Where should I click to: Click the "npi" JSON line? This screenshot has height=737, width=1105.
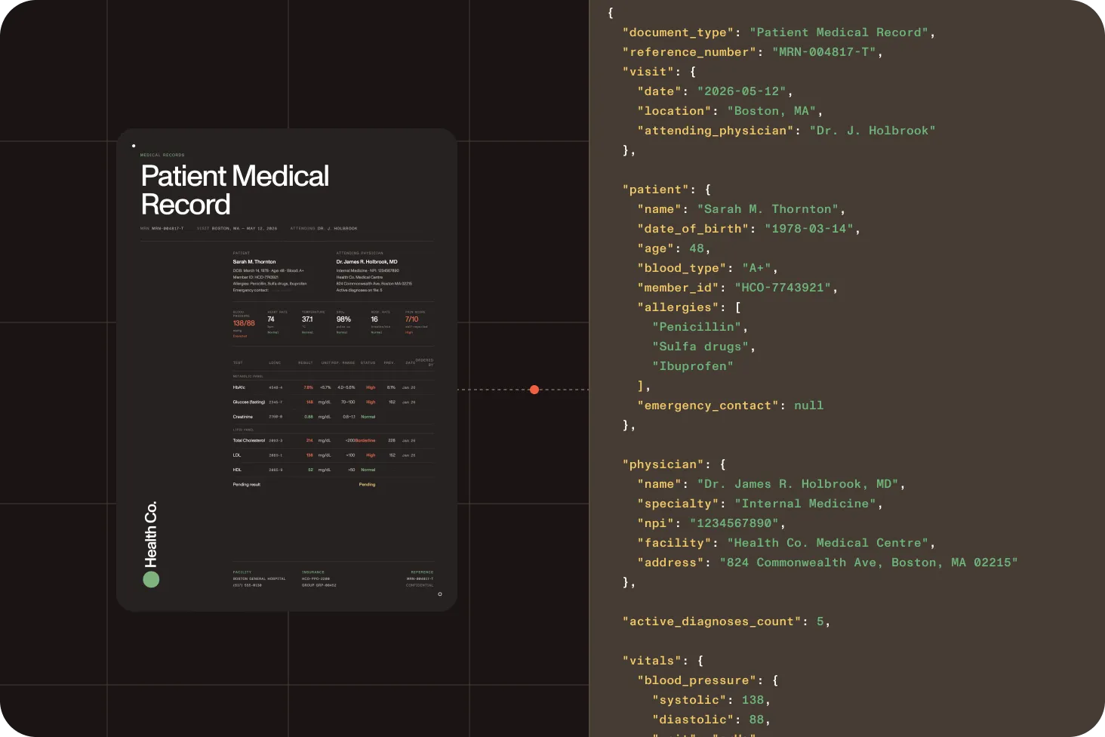711,523
